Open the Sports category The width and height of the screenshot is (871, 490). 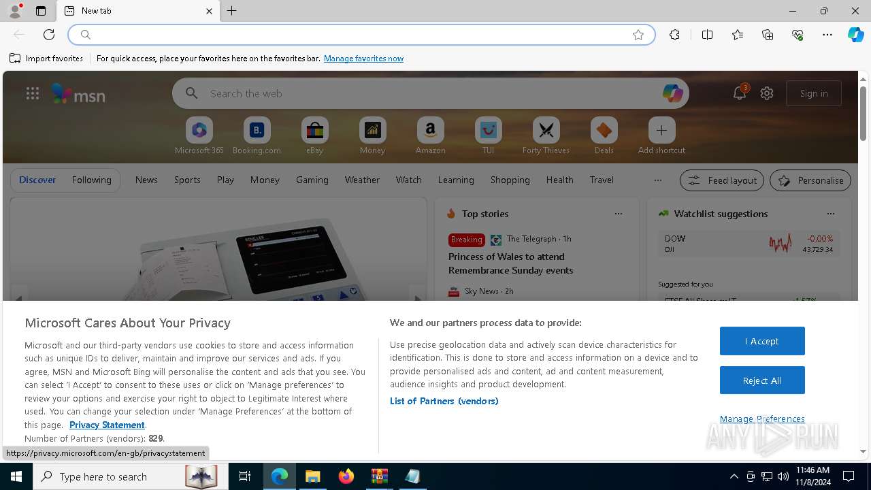pyautogui.click(x=187, y=180)
